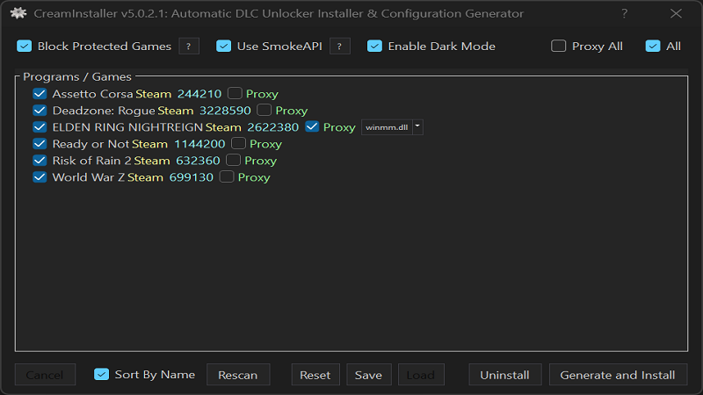The height and width of the screenshot is (395, 703).
Task: Uncheck Ready or Not game checkbox
Action: (40, 144)
